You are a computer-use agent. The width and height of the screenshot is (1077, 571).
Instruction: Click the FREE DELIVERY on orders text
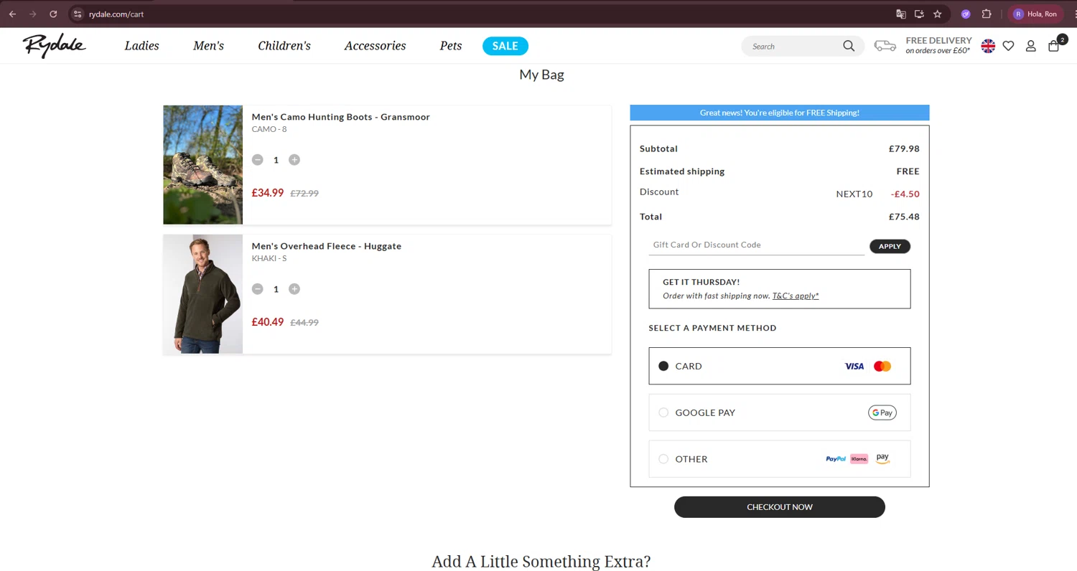coord(938,45)
